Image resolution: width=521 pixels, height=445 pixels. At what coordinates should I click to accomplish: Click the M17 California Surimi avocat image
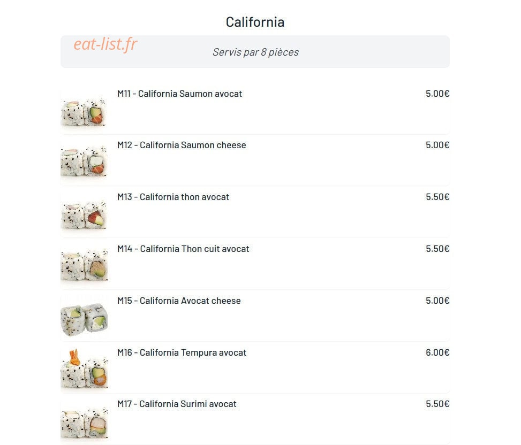[84, 421]
